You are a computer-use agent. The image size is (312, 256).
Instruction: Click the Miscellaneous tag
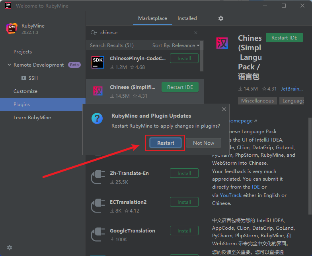point(257,100)
